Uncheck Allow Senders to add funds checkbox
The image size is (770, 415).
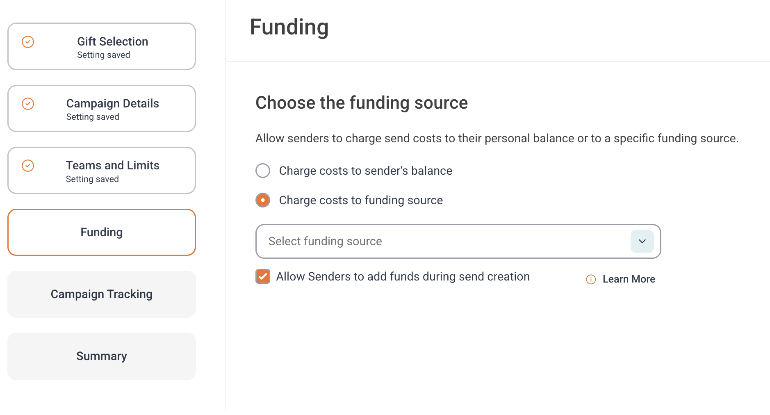coord(263,276)
